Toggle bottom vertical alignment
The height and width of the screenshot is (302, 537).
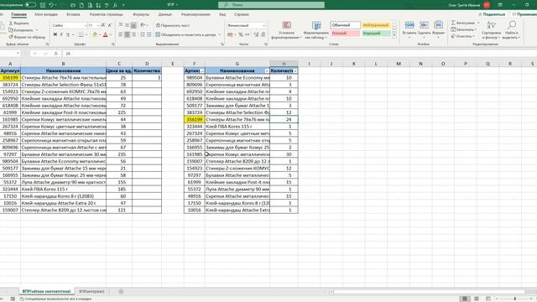pyautogui.click(x=133, y=25)
